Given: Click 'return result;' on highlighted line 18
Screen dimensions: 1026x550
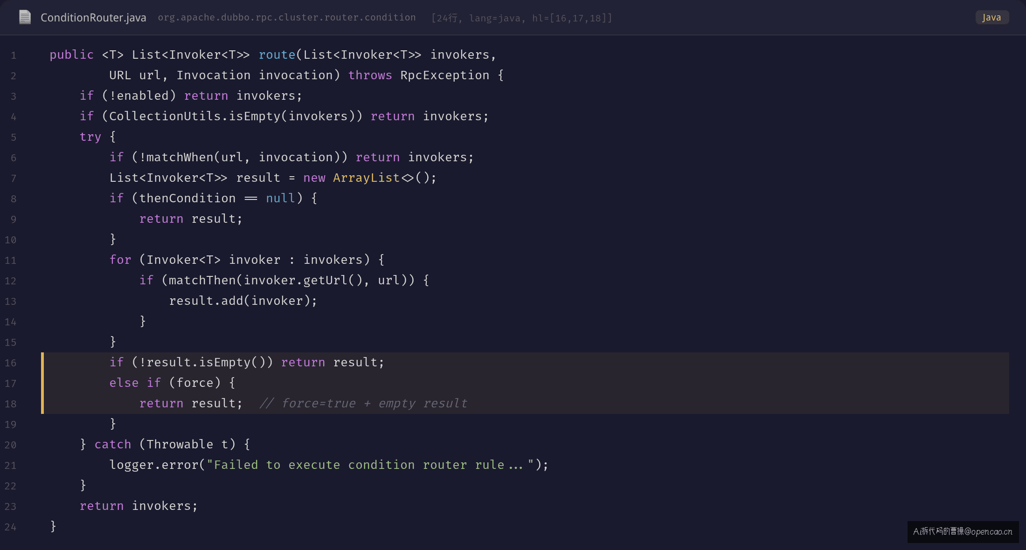Looking at the screenshot, I should tap(191, 403).
